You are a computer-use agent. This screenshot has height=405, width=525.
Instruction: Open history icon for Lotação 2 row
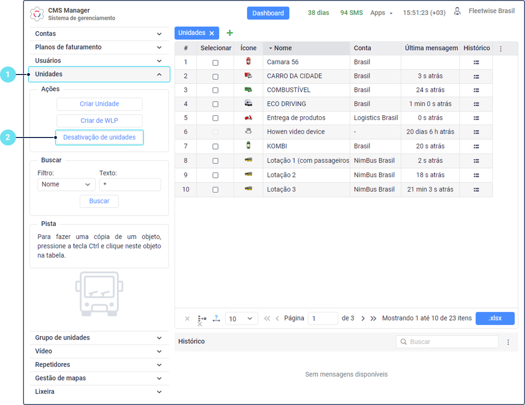[476, 175]
